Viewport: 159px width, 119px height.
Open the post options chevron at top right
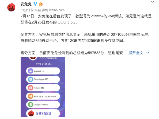coord(153,2)
